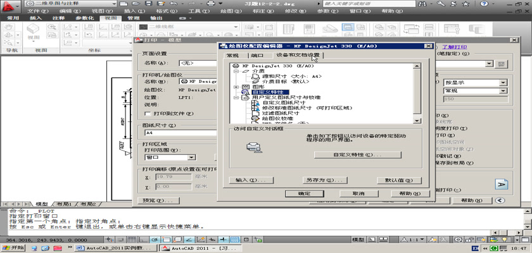Click the Custom Properties (C) button
The height and width of the screenshot is (253, 532).
(358, 155)
